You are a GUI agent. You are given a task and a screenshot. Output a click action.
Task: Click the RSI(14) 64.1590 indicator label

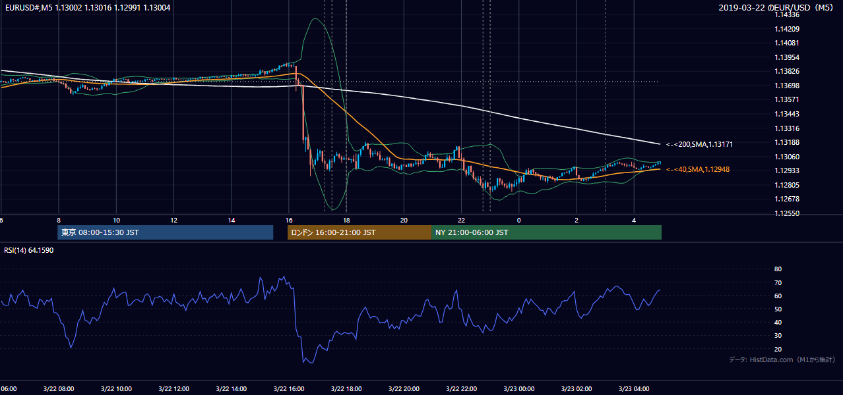(x=29, y=250)
